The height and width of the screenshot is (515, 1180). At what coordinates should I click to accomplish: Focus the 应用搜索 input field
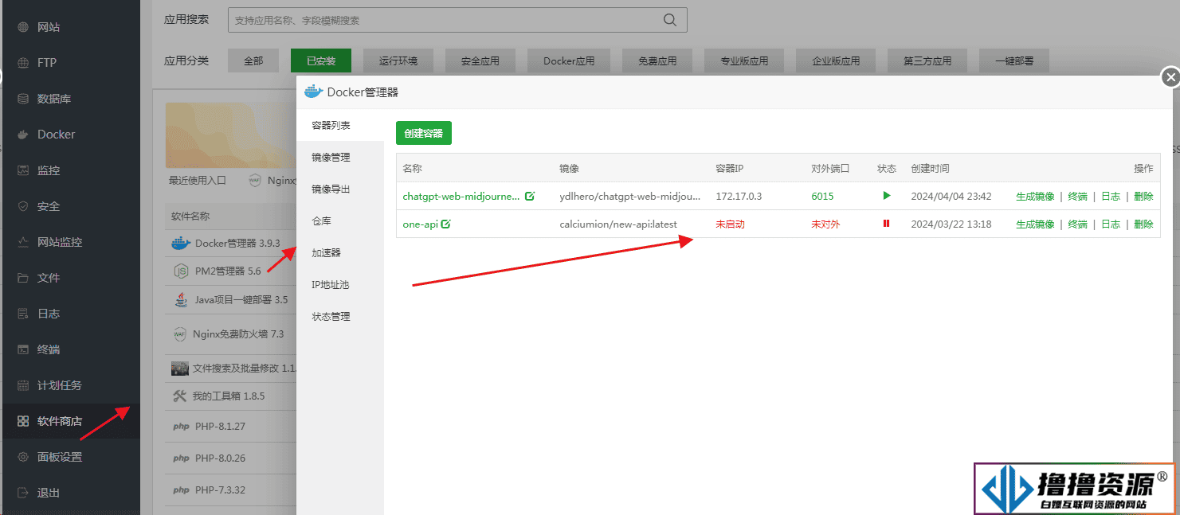457,20
